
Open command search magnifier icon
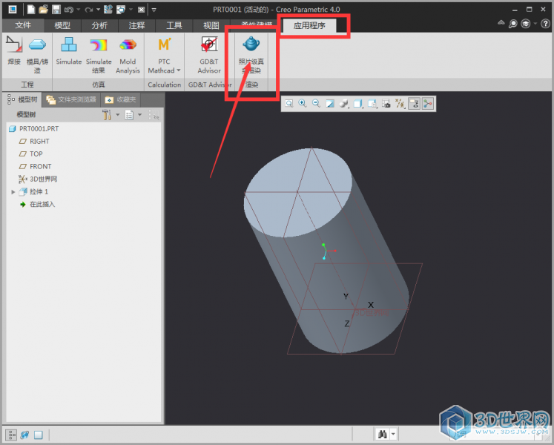512,24
